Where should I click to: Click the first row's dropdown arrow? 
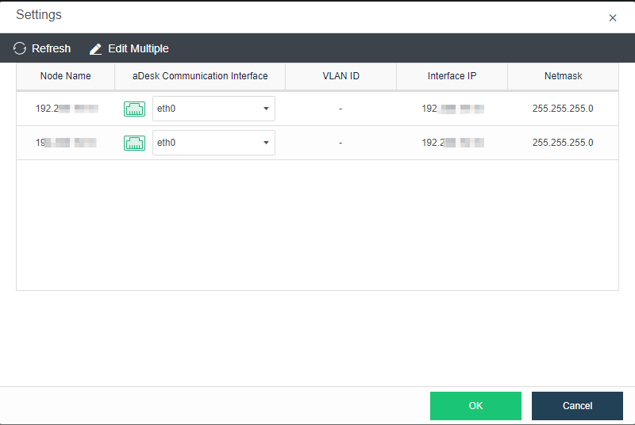(266, 109)
